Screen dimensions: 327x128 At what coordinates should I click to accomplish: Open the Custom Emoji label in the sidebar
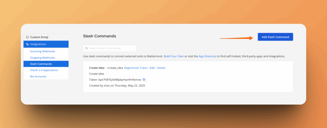point(39,37)
